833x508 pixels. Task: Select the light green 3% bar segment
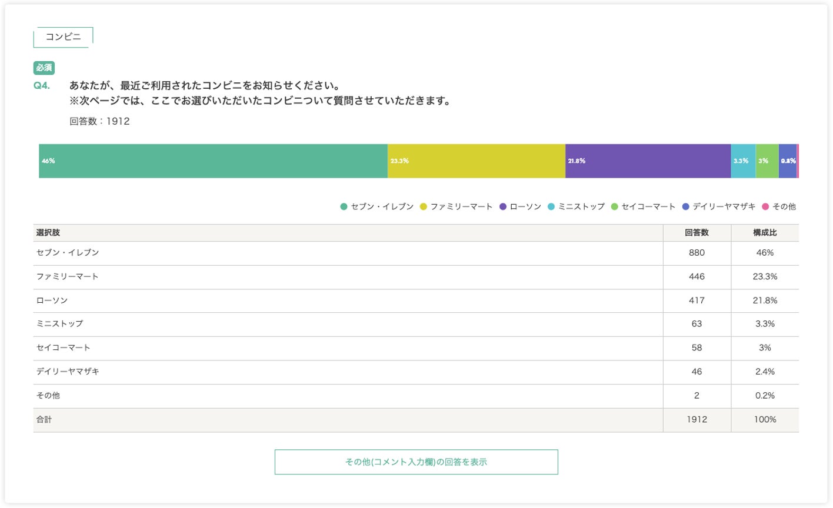coord(767,161)
